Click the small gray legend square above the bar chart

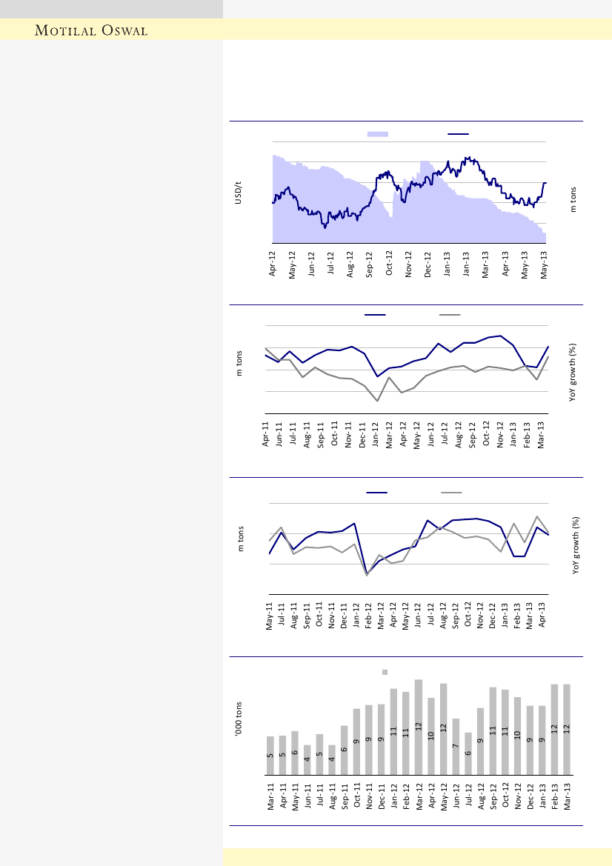(385, 672)
